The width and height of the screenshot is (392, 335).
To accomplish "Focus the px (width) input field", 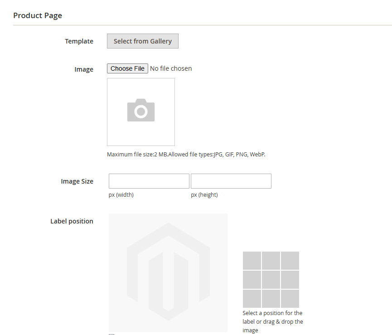I will (x=149, y=181).
